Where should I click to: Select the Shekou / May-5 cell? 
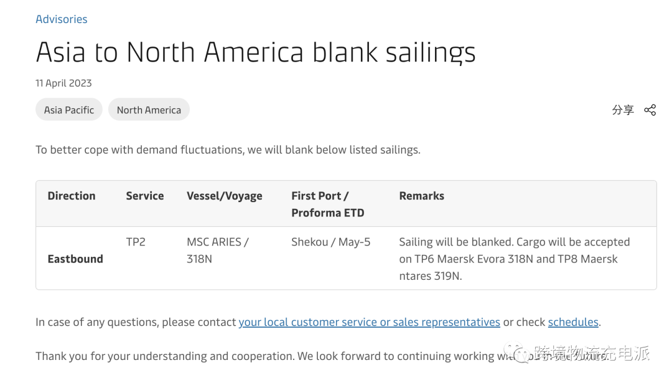pyautogui.click(x=331, y=242)
